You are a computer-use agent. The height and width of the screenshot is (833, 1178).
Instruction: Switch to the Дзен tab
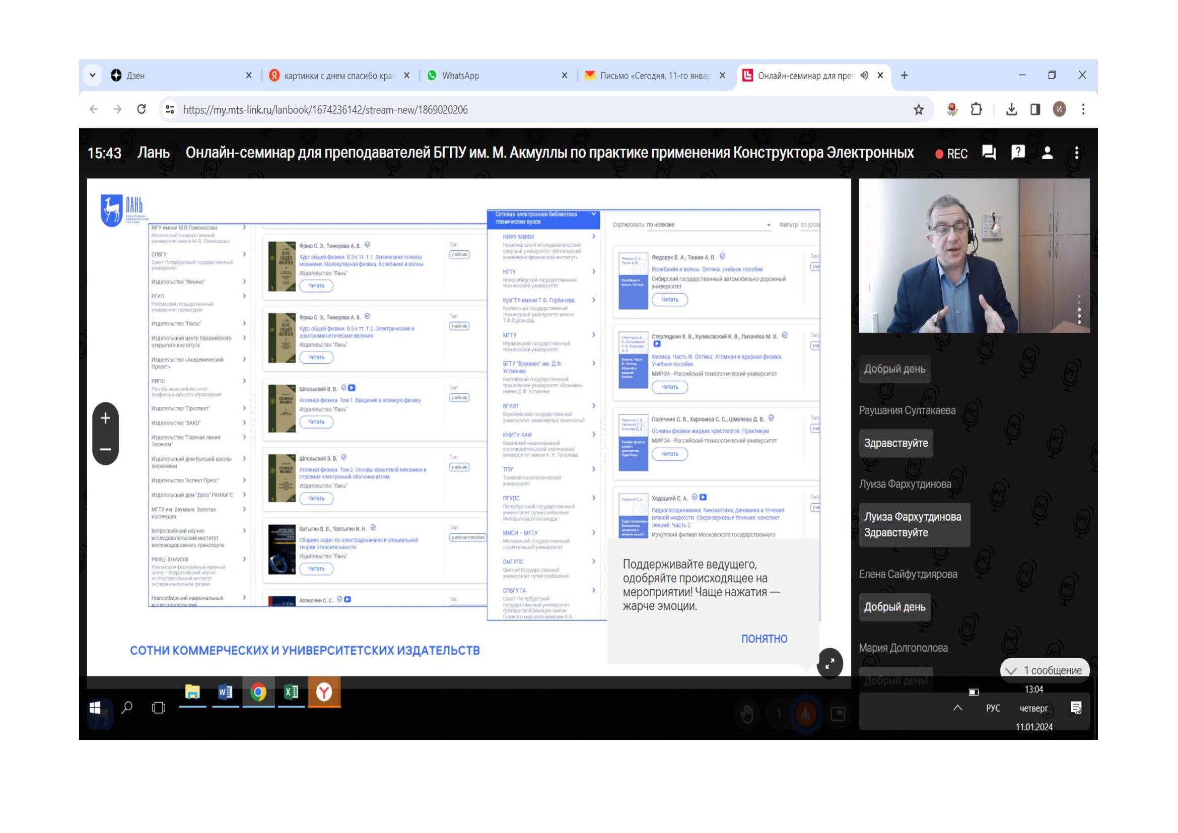pyautogui.click(x=135, y=76)
